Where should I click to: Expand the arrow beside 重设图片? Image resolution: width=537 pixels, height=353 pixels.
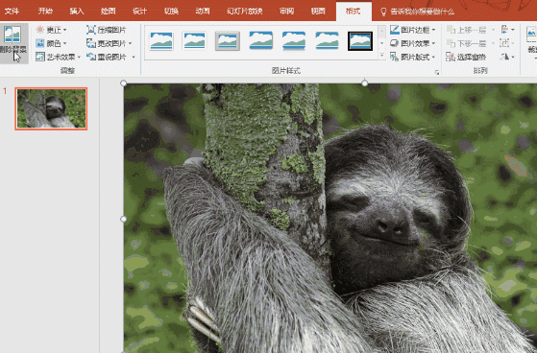(x=134, y=57)
